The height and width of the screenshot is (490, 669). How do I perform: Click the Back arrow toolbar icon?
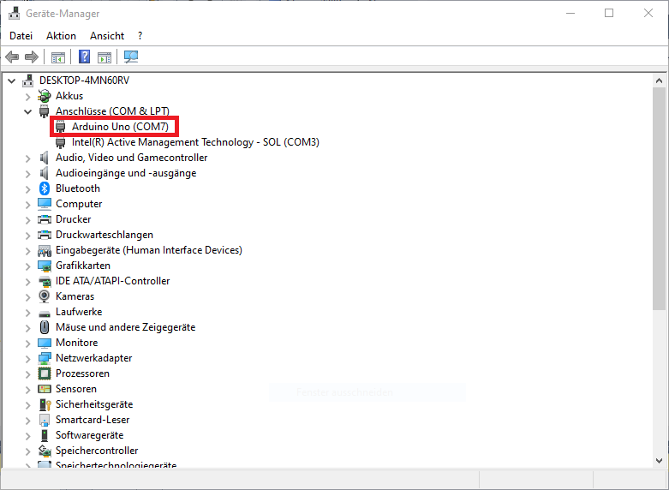[12, 57]
